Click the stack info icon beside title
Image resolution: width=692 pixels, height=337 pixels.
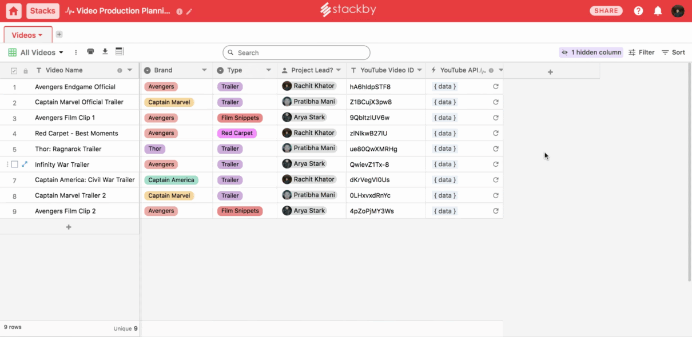coord(180,11)
